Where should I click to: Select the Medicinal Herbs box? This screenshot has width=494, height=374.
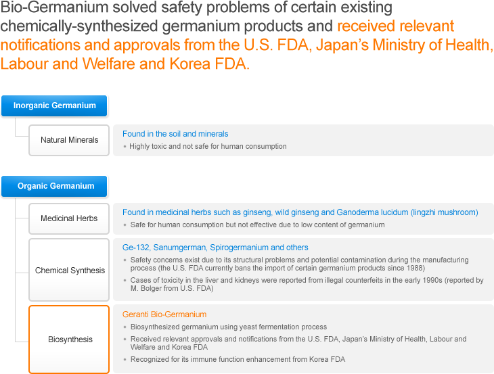pyautogui.click(x=69, y=218)
